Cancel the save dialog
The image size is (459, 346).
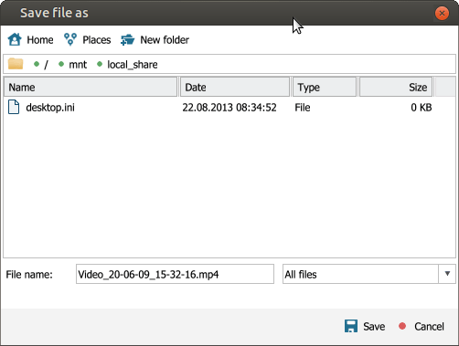pos(422,326)
